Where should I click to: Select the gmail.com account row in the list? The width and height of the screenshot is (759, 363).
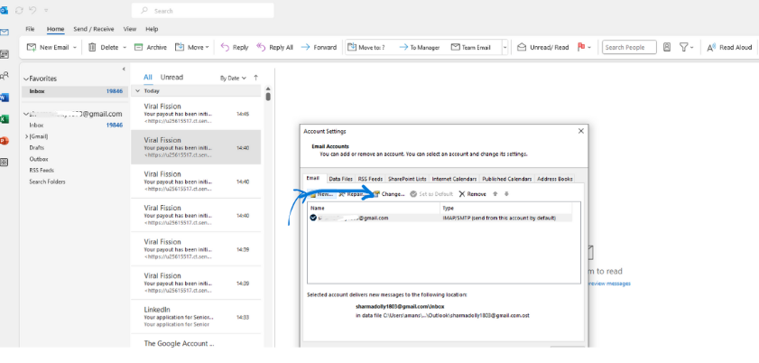coord(440,219)
